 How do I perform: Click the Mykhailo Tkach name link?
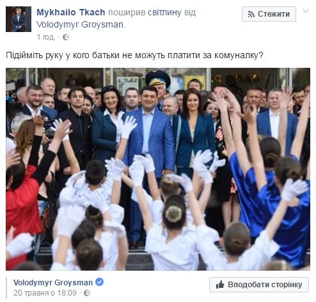(x=71, y=12)
